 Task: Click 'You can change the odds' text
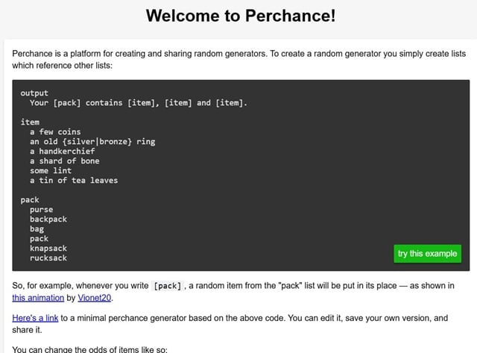click(89, 349)
